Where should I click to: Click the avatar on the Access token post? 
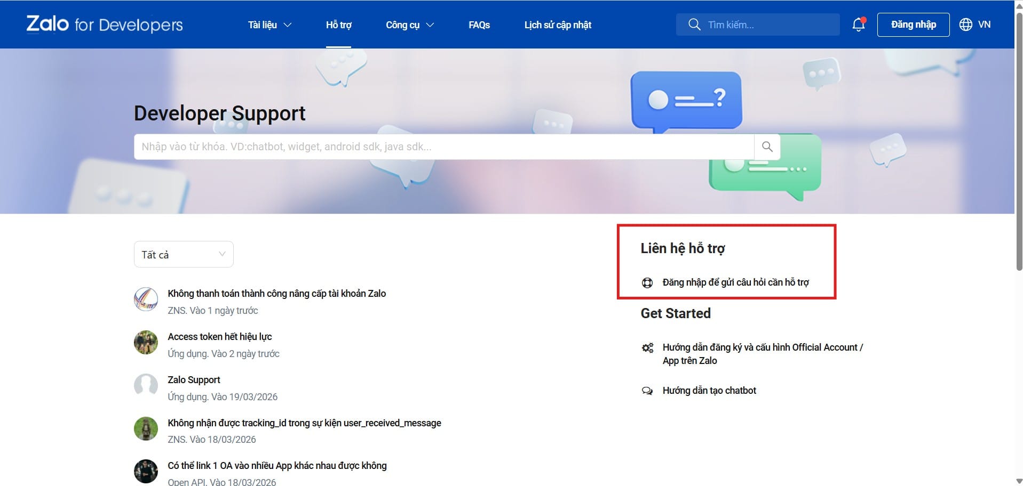point(145,342)
